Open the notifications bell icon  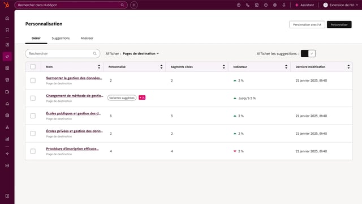[284, 5]
